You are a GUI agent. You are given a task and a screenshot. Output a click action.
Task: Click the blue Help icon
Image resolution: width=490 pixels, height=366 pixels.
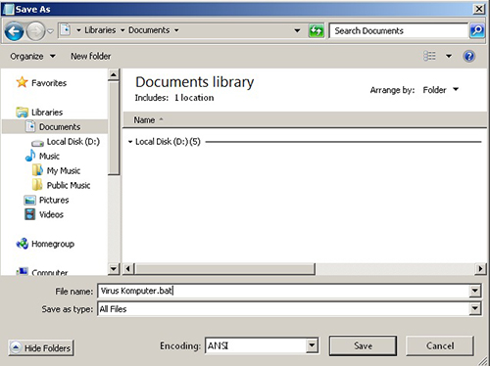pyautogui.click(x=469, y=56)
